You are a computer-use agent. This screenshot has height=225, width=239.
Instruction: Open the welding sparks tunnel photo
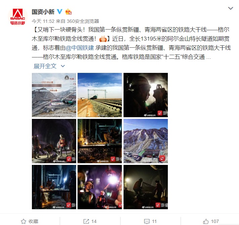pyautogui.click(x=100, y=141)
